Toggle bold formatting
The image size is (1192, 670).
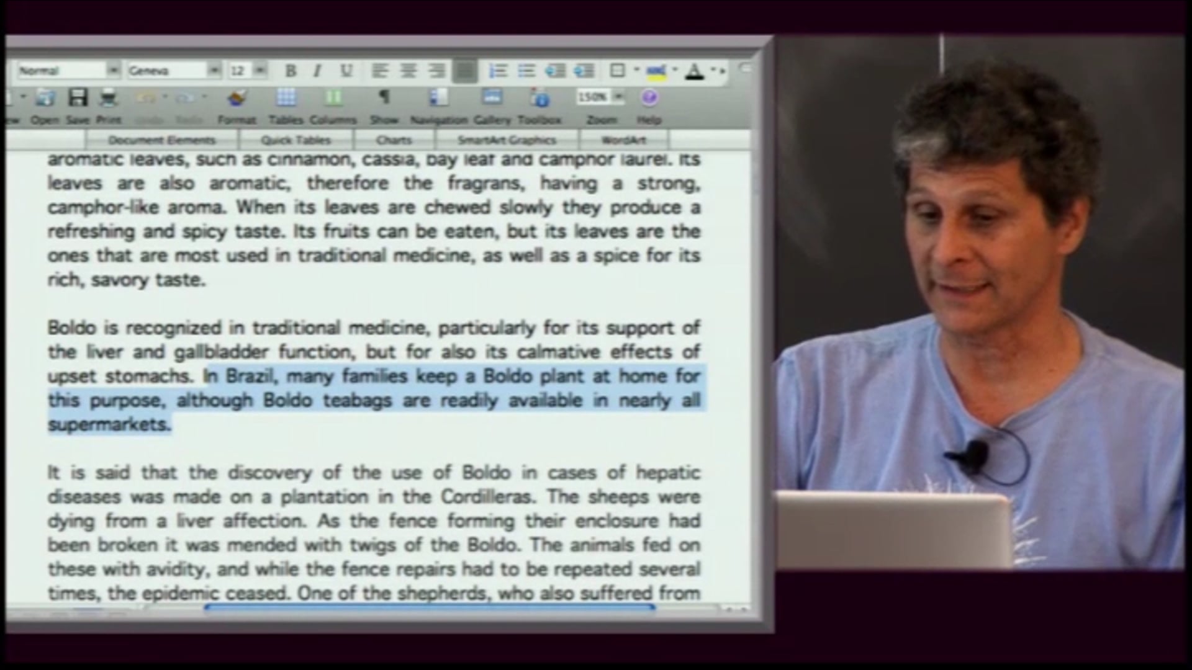pyautogui.click(x=290, y=71)
